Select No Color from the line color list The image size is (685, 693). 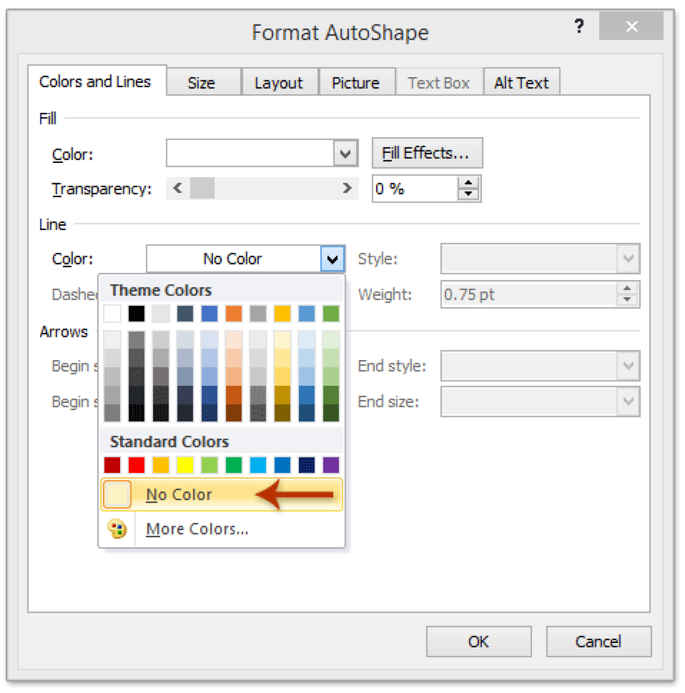(x=179, y=494)
